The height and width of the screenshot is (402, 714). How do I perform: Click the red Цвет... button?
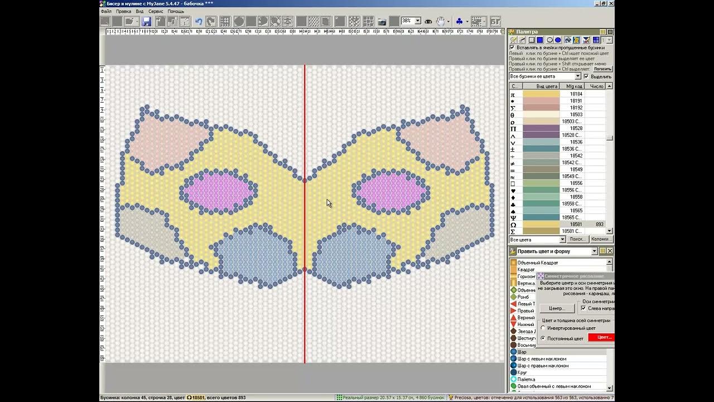coord(601,337)
